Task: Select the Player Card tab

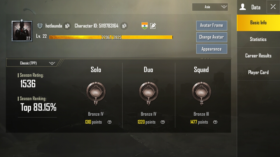Action: pyautogui.click(x=258, y=72)
